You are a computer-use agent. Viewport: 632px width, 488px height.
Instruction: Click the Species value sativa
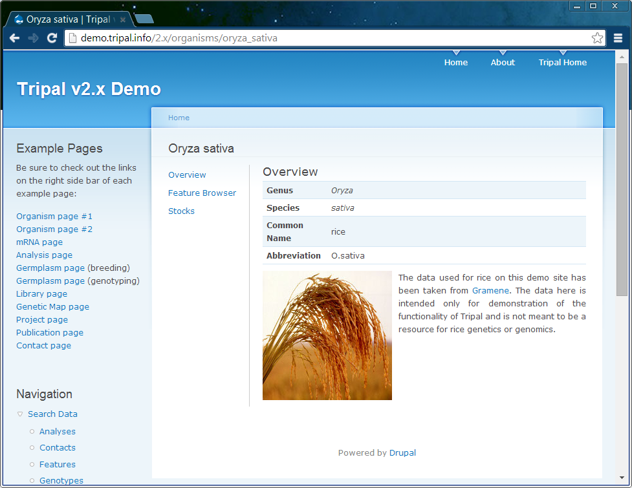tap(343, 207)
